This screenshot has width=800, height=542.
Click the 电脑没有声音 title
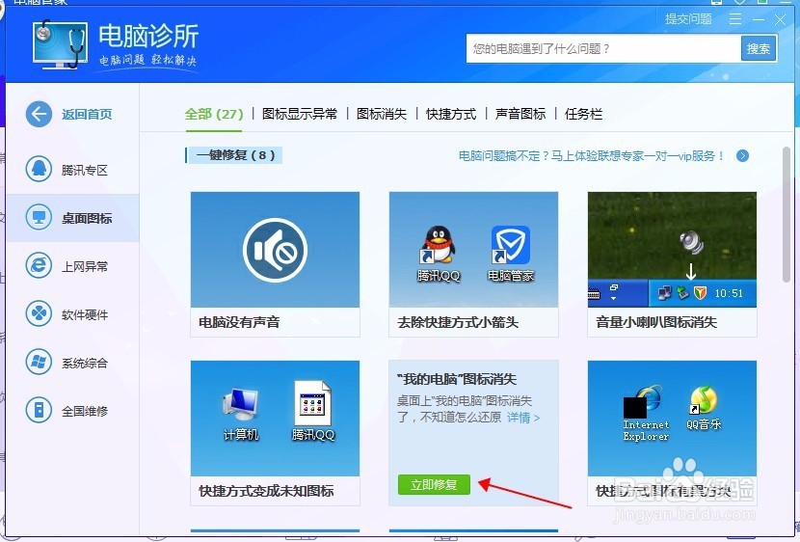point(239,322)
